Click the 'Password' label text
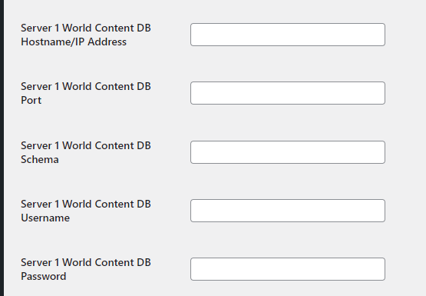This screenshot has height=296, width=426. click(44, 277)
